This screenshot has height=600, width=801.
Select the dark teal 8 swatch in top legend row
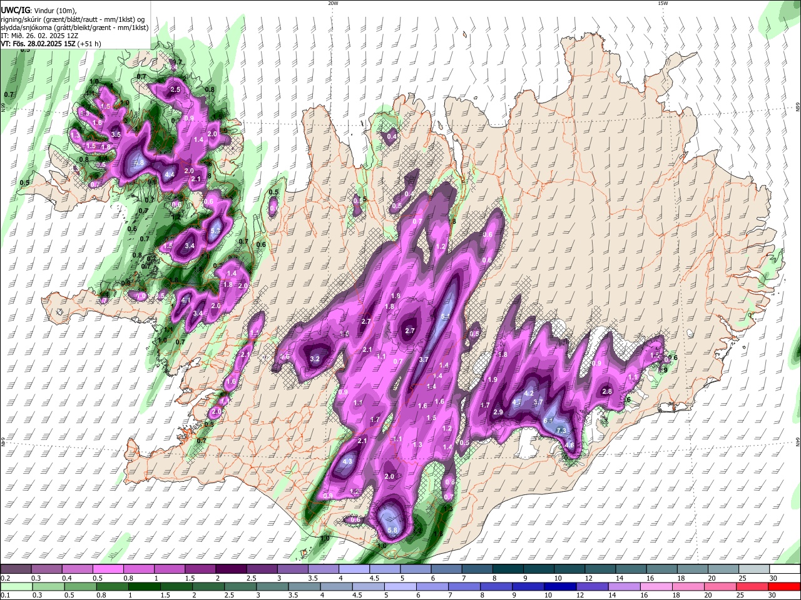[x=508, y=569]
